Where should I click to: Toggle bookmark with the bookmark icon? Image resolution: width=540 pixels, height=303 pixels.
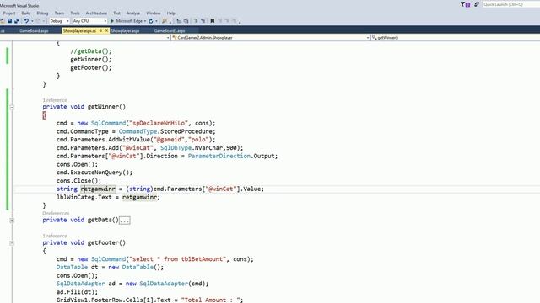[213, 21]
